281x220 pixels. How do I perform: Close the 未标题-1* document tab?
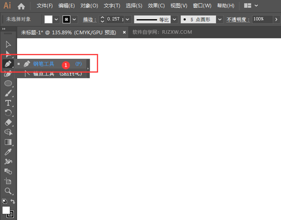(x=124, y=33)
